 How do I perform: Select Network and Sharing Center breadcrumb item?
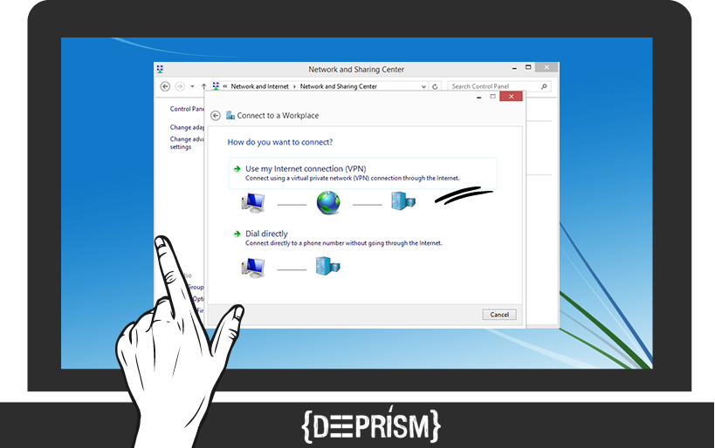[x=339, y=86]
